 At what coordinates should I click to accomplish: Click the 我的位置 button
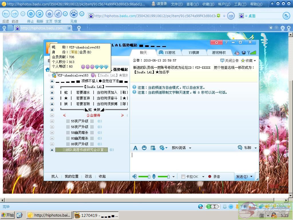[72, 176]
